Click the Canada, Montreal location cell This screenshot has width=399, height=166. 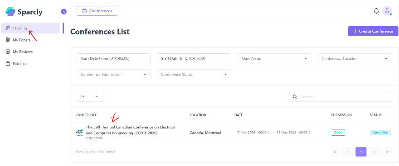(x=205, y=133)
